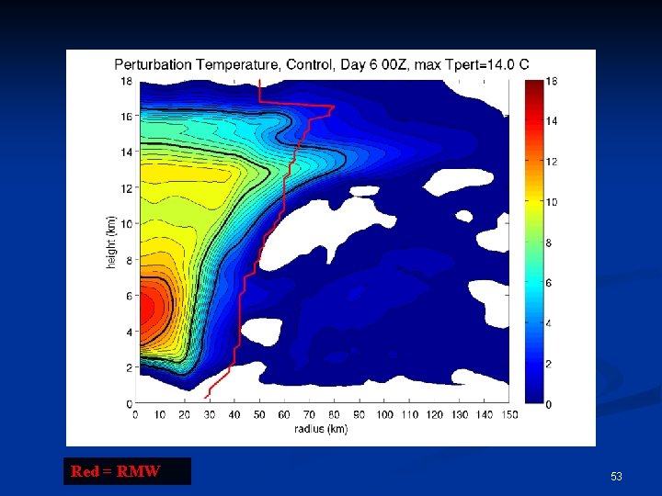Click the colorbar label 14
Image resolution: width=662 pixels, height=496 pixels.
tap(552, 121)
